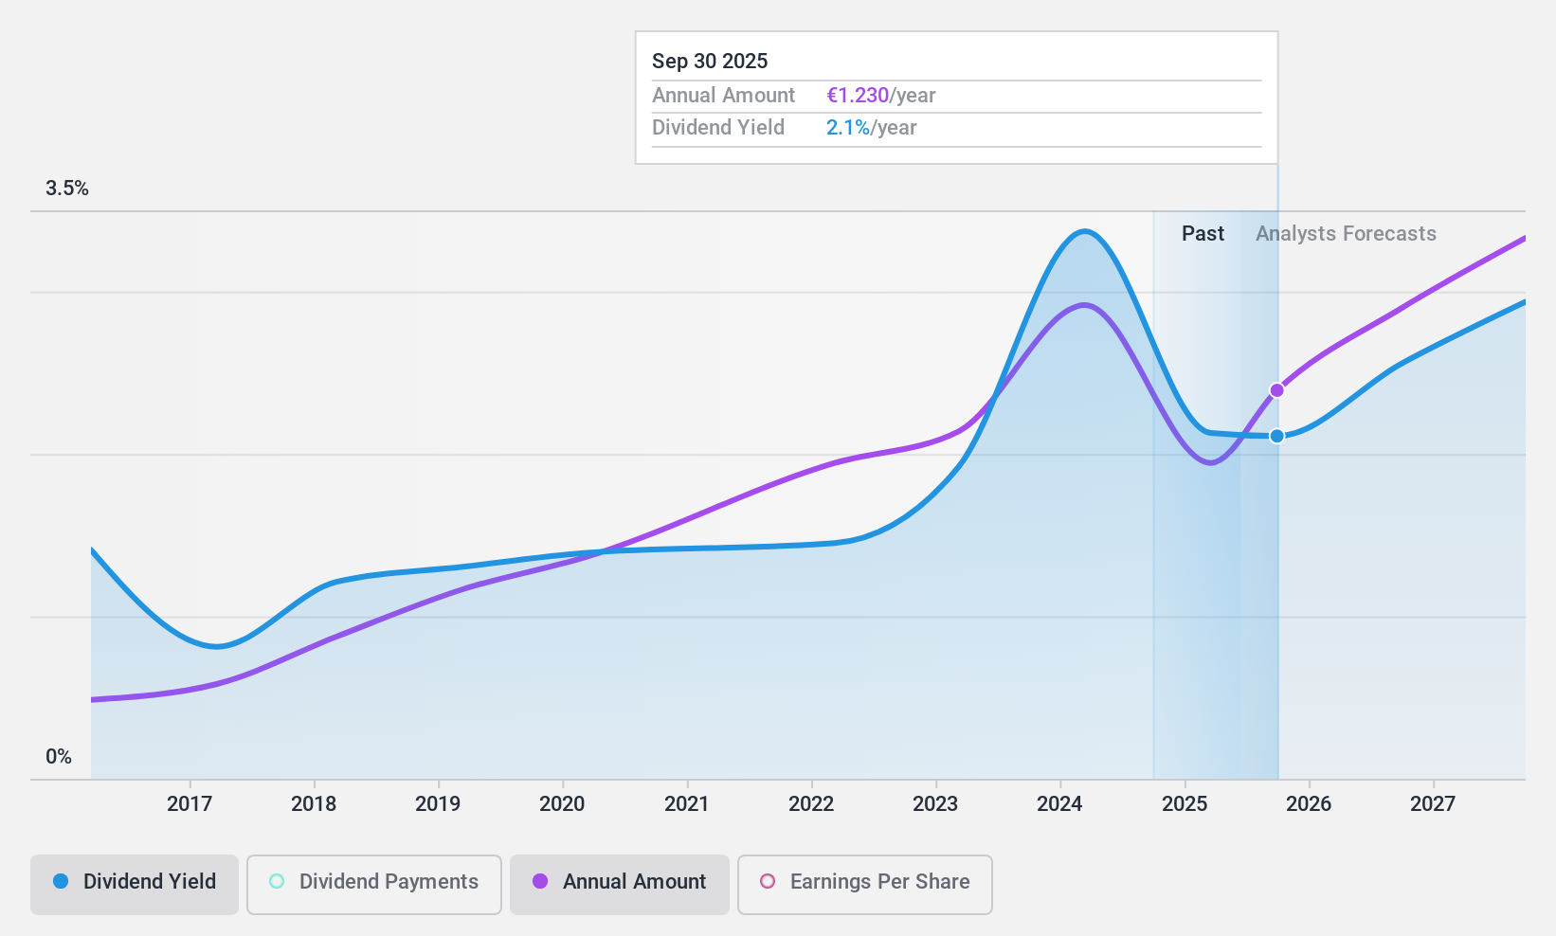This screenshot has height=936, width=1556.
Task: Click the tooltip Dividend Yield label
Action: (718, 128)
